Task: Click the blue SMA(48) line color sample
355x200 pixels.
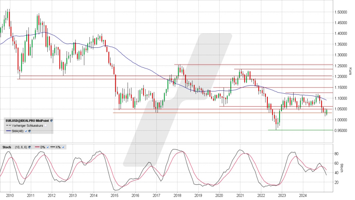Action: [9, 131]
